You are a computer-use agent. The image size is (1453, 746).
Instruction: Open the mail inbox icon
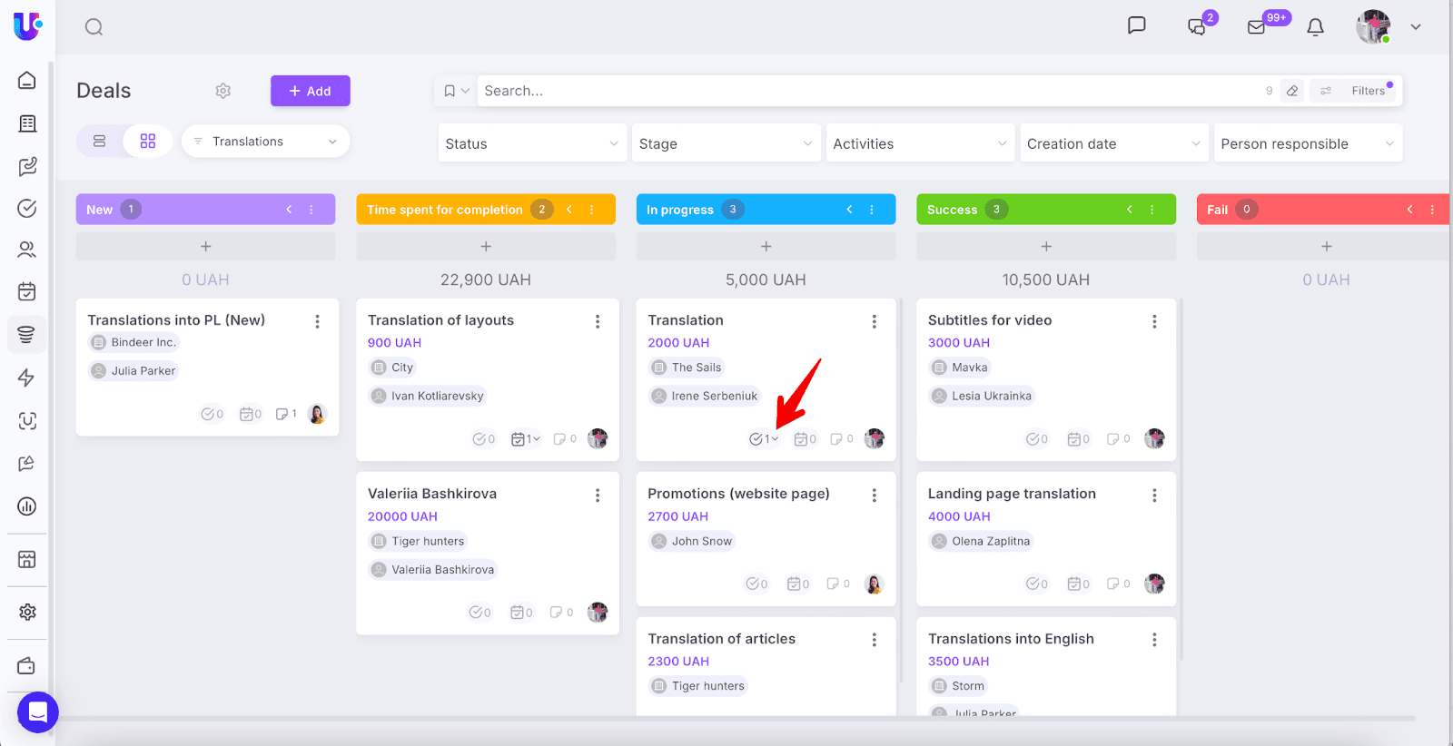[1257, 27]
